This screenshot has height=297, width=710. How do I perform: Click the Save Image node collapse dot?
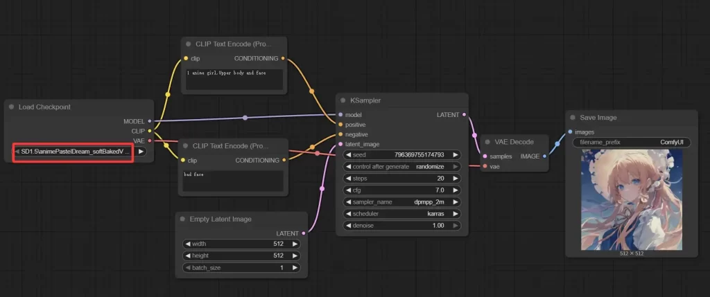click(573, 118)
